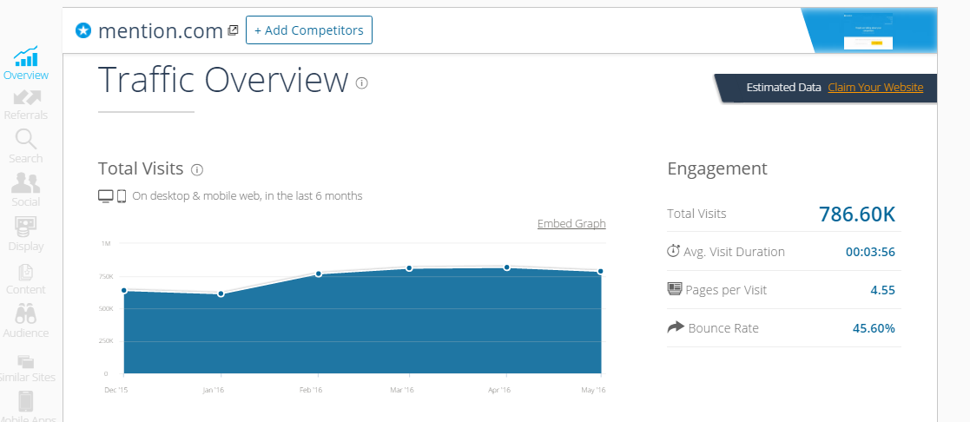Click the star icon beside mention.com

click(x=83, y=30)
